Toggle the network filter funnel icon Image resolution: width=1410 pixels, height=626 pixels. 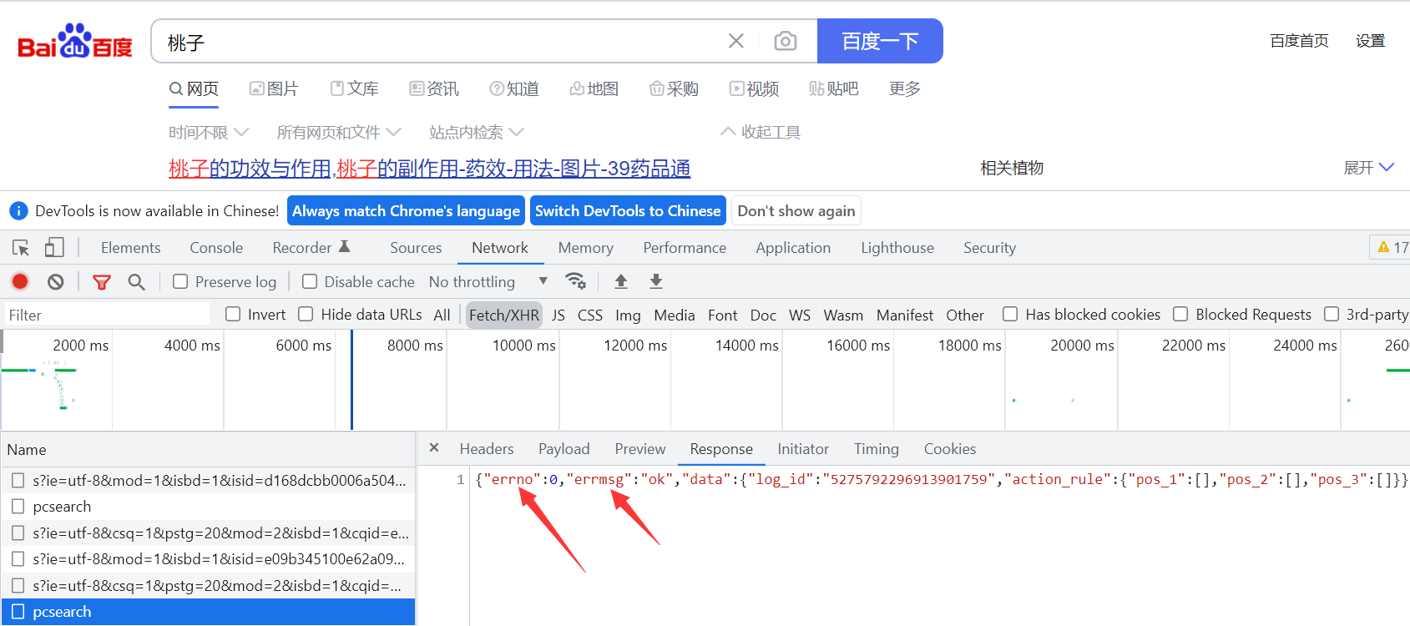102,282
